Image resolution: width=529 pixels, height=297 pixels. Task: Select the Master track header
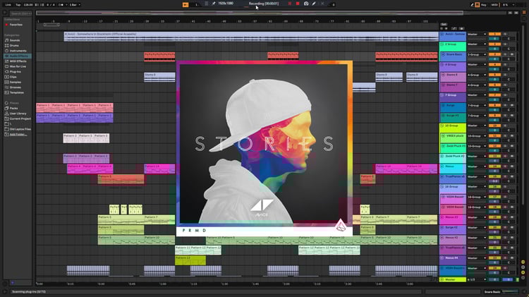pos(453,279)
